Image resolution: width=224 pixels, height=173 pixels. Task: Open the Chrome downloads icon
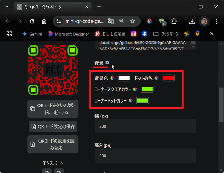(192, 21)
